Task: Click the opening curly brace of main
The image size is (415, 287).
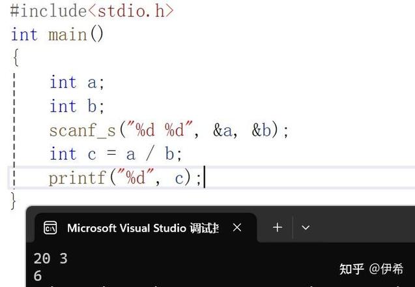Action: click(x=15, y=58)
